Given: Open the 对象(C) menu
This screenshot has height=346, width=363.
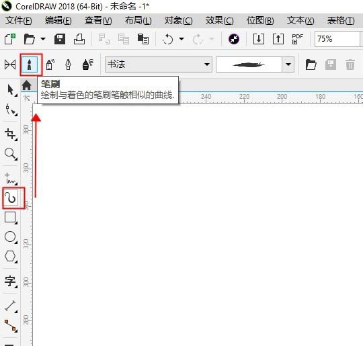Looking at the screenshot, I should click(178, 21).
